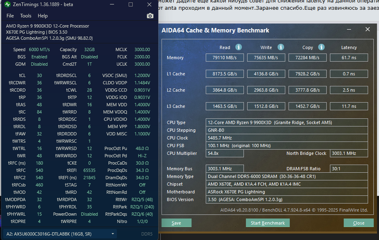Image resolution: width=379 pixels, height=240 pixels.
Task: Click Memory Read value 79110 MB/s
Action: 224,58
